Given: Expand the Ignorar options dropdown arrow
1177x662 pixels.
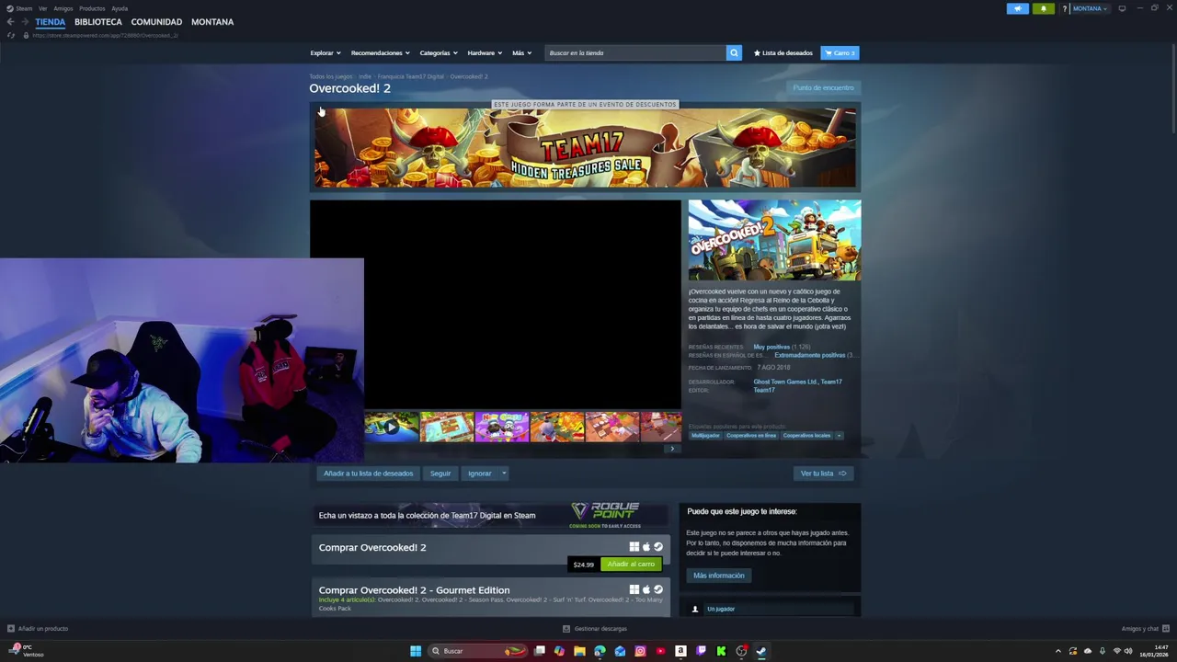Looking at the screenshot, I should coord(503,474).
